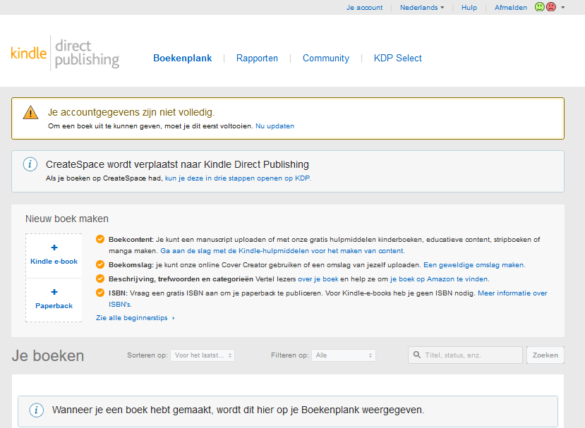Create a new Kindle e-book
The height and width of the screenshot is (428, 585).
pos(54,256)
